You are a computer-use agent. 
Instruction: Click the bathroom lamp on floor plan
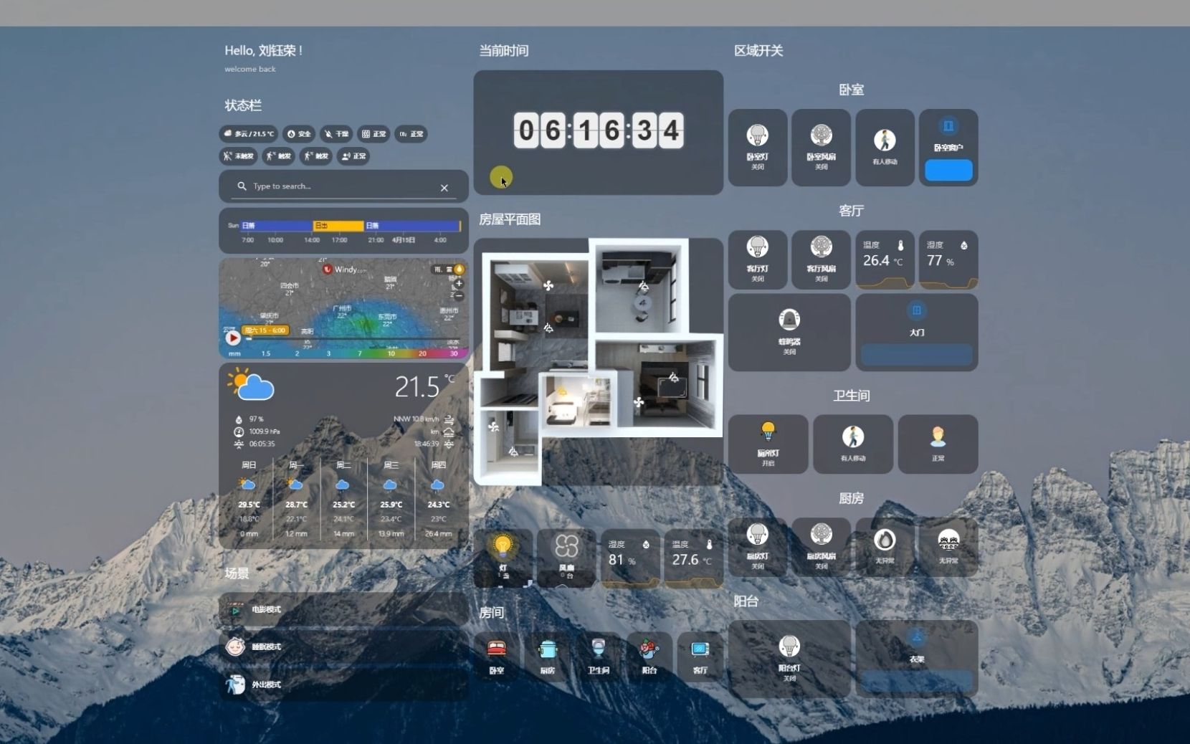click(562, 391)
